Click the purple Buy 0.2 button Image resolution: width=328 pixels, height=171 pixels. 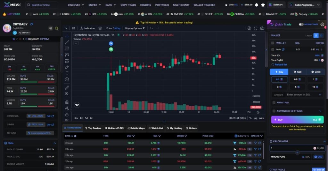297,120
